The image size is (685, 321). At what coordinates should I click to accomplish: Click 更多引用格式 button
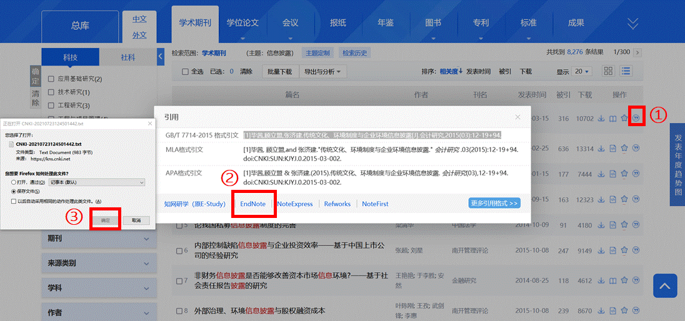494,203
